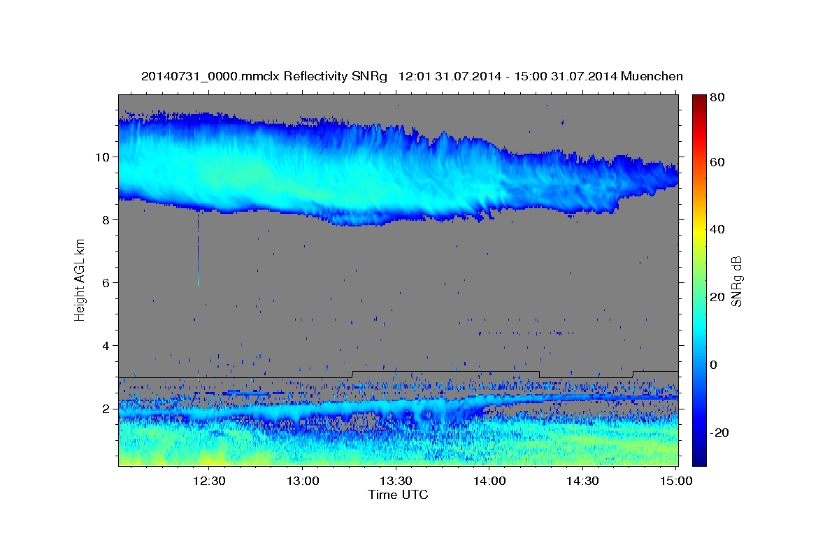Click the colorbar value '0'
This screenshot has height=559, width=839.
(x=715, y=365)
